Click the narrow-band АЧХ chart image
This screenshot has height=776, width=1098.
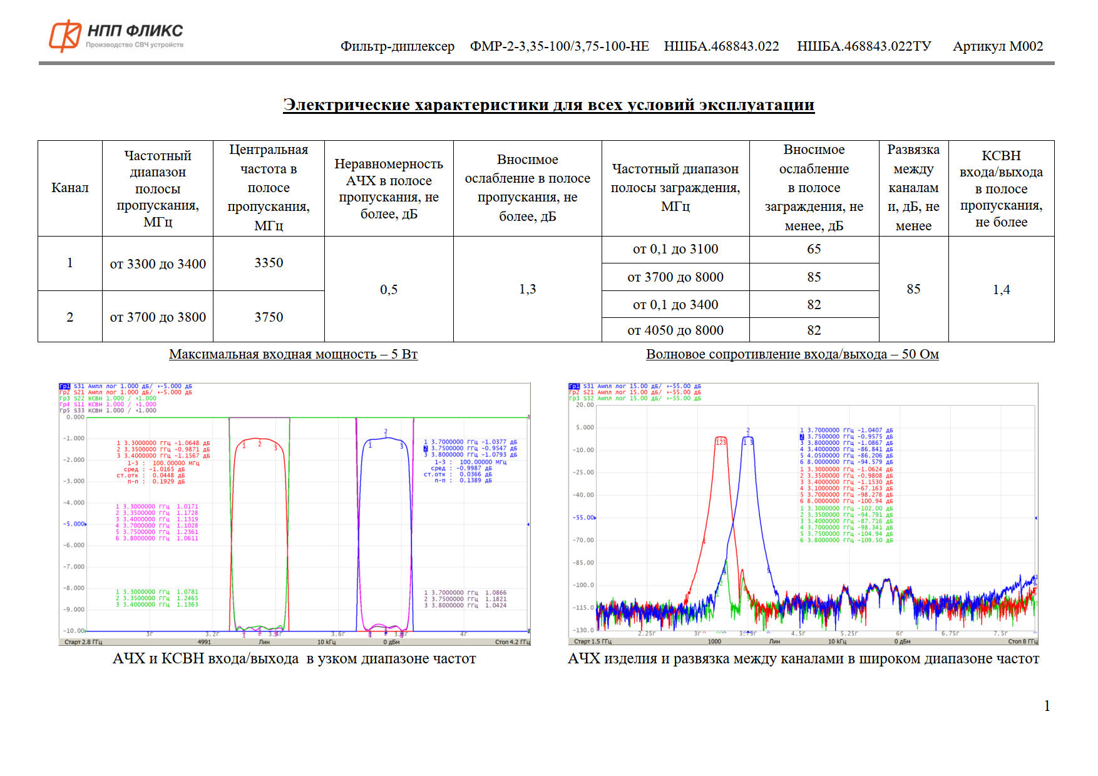(295, 514)
